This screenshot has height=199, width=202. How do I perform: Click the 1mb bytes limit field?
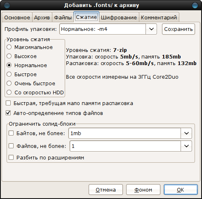(124, 133)
